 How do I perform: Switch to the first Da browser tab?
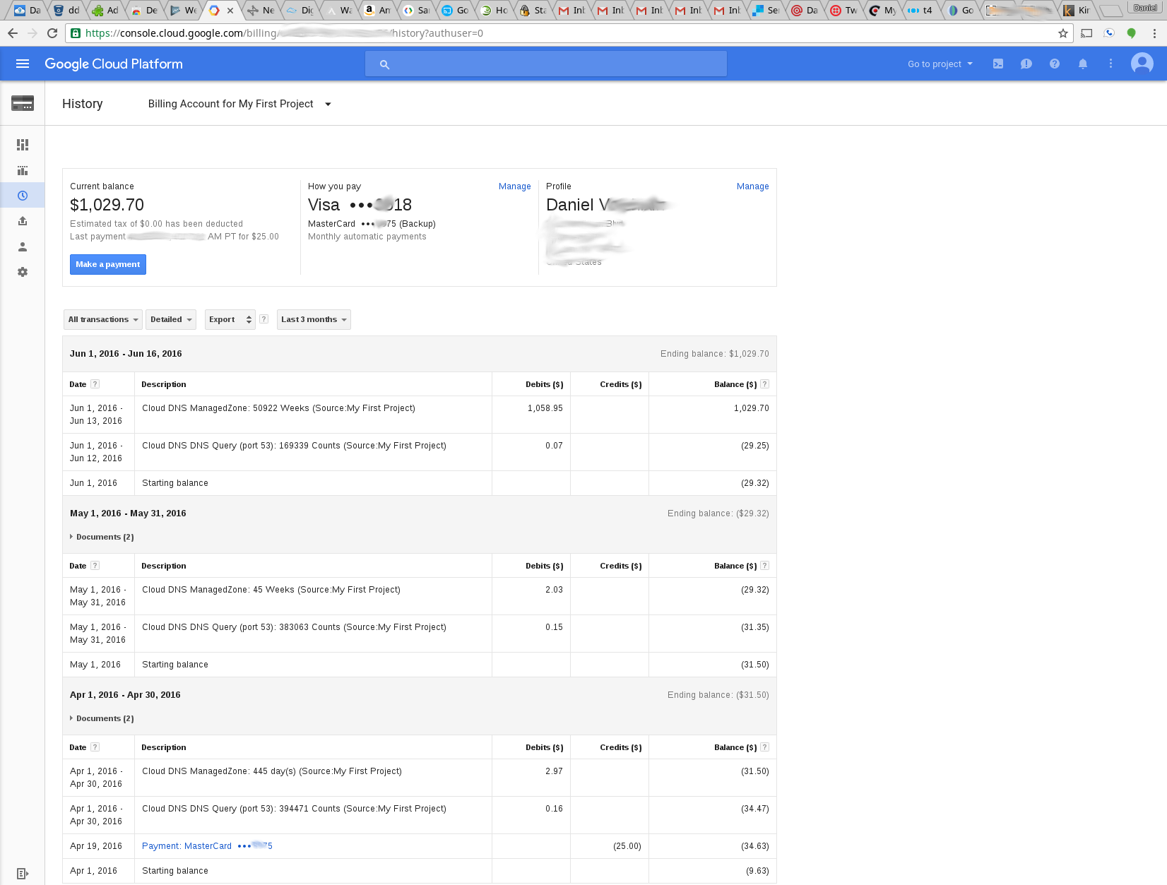(x=27, y=10)
